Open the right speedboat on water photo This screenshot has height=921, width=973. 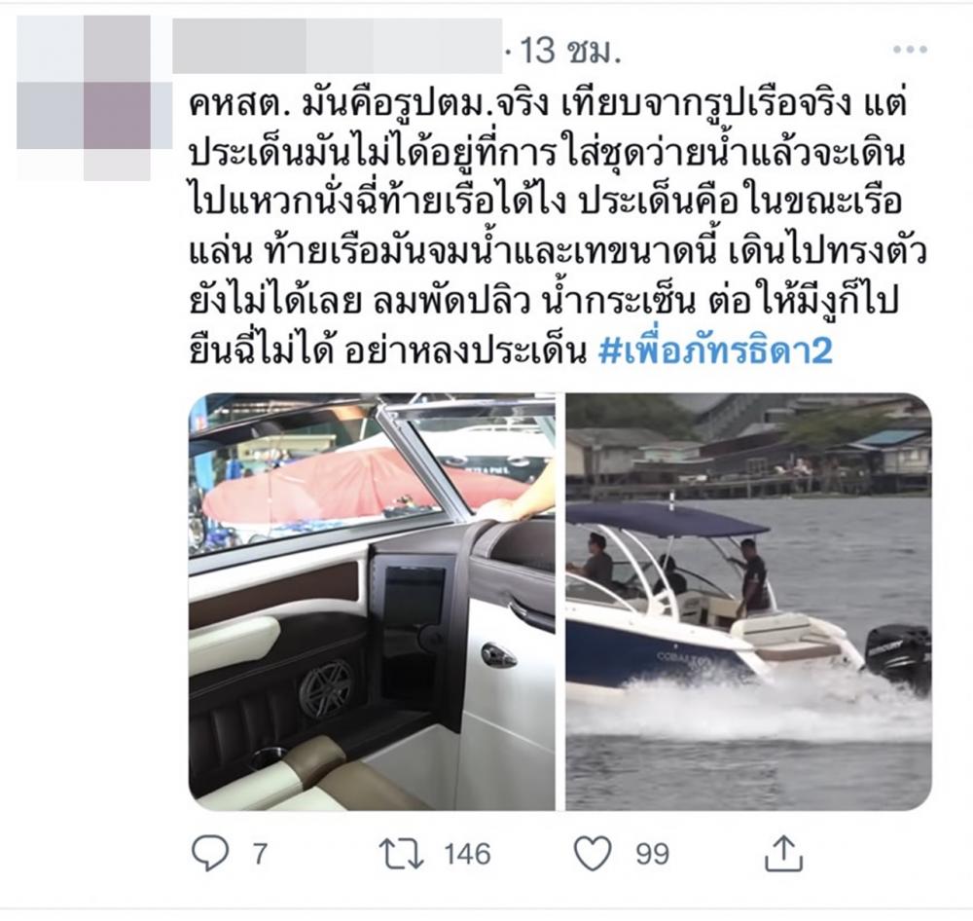tap(748, 602)
